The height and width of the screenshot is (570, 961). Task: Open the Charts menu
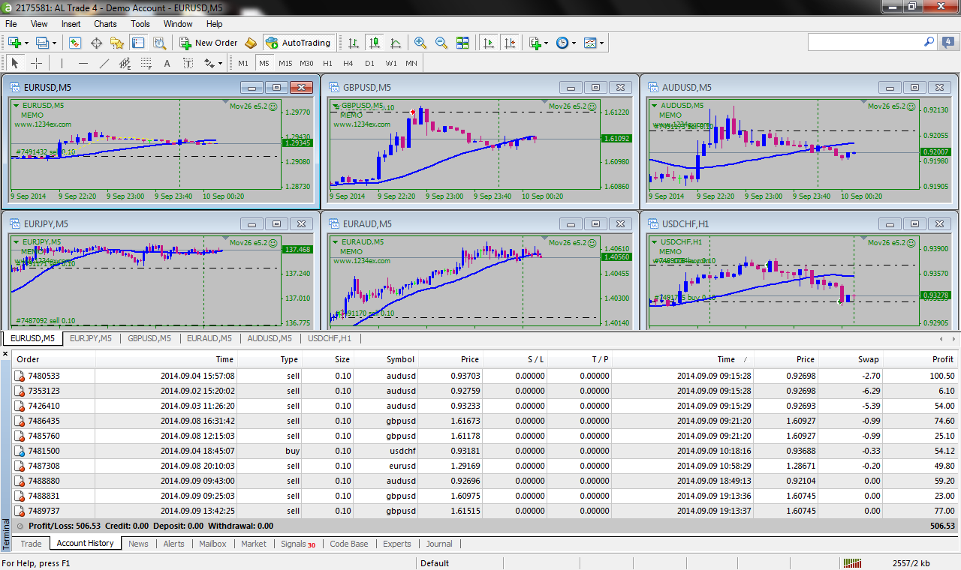coord(105,24)
